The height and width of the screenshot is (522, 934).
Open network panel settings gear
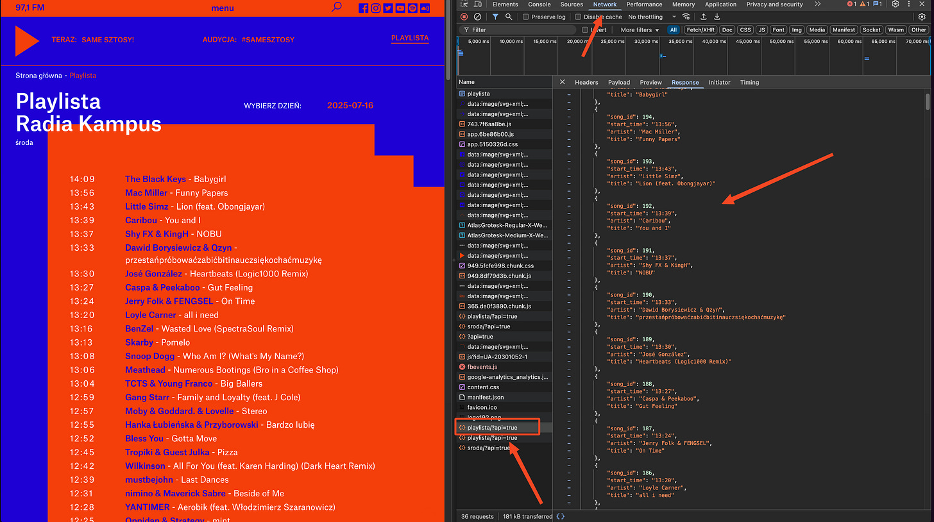(x=922, y=17)
